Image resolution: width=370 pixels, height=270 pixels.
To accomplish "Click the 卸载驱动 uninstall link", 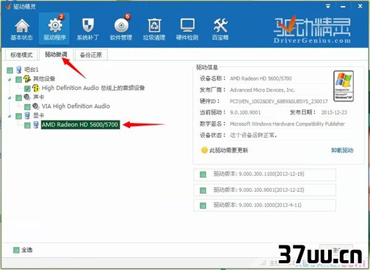I will click(x=342, y=150).
